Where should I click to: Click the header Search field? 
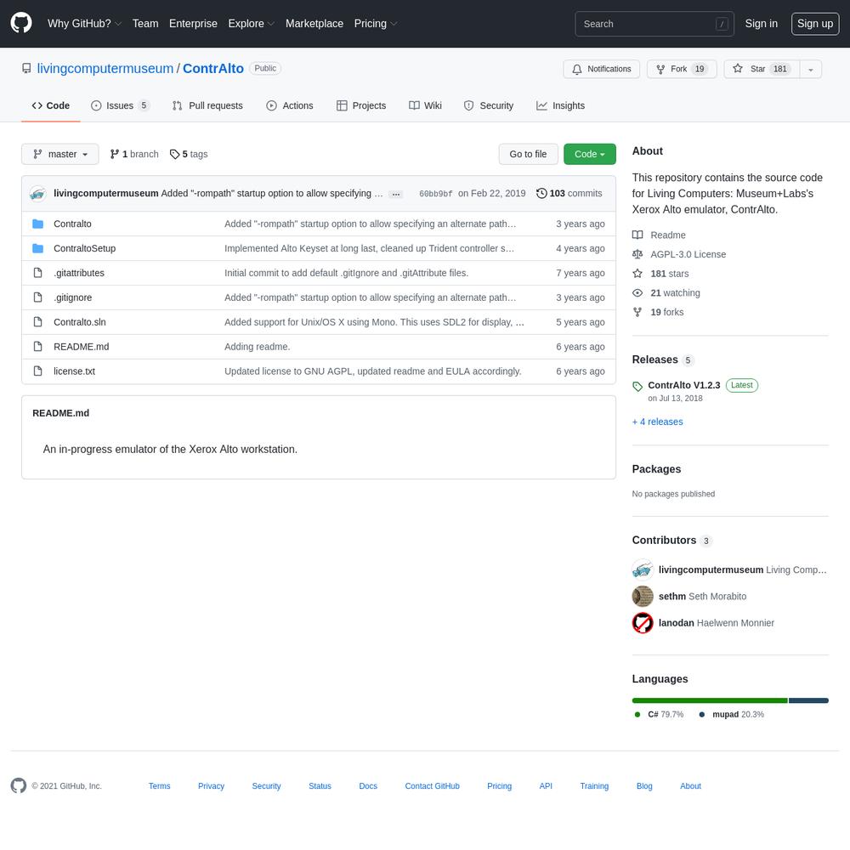(654, 24)
